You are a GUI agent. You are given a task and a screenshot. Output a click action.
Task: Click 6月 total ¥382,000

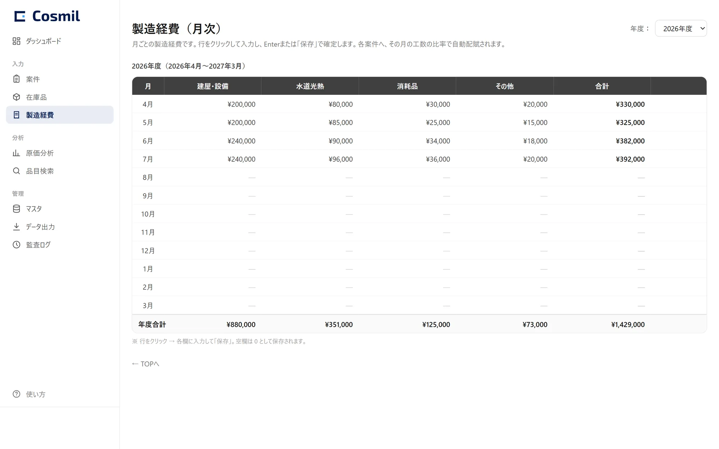[630, 141]
